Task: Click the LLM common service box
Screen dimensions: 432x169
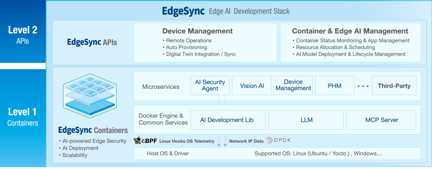Action: click(306, 120)
